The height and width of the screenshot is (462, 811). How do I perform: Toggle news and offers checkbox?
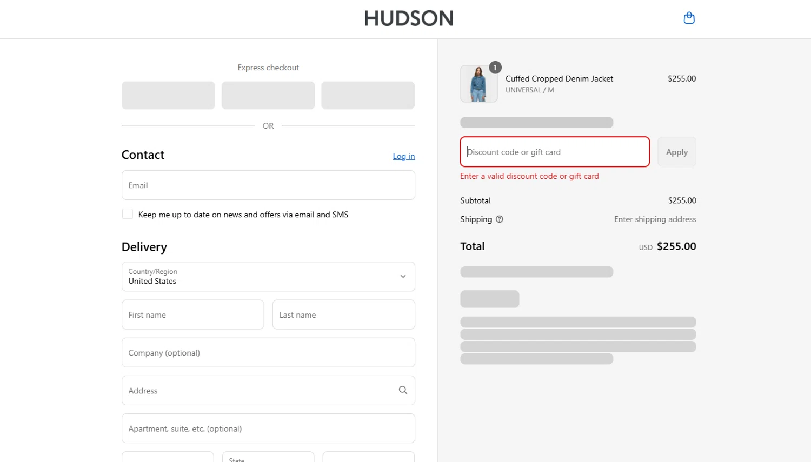tap(128, 214)
